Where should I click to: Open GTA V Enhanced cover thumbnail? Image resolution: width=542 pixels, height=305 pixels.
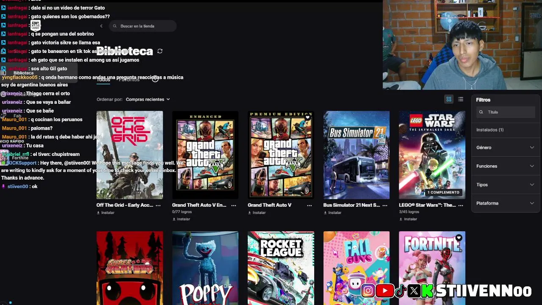click(x=205, y=155)
